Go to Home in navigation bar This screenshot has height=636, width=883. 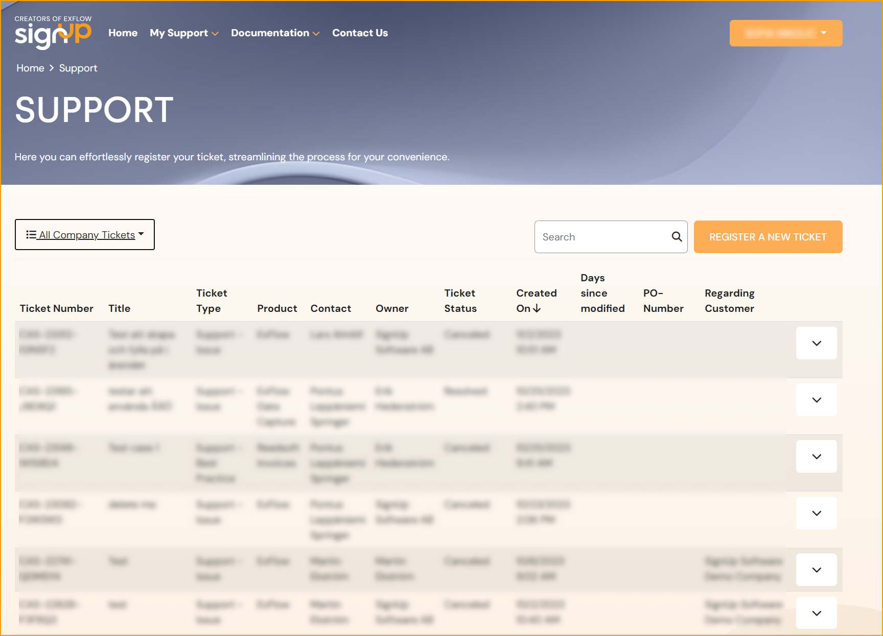tap(123, 33)
